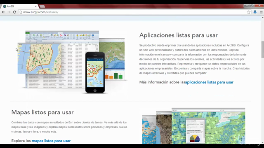Image resolution: width=264 pixels, height=148 pixels.
Task: Click the browser forward arrow
Action: pos(9,12)
